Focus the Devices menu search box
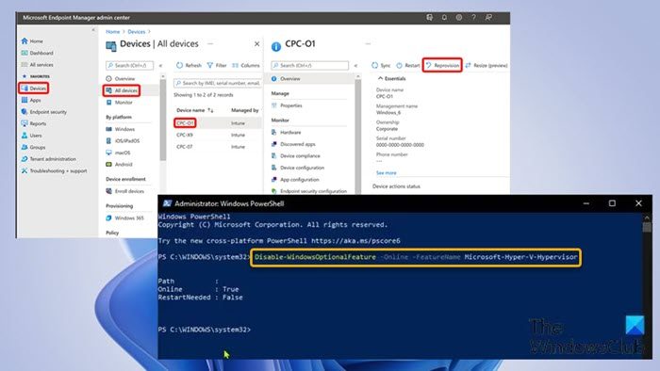The image size is (660, 371). pyautogui.click(x=130, y=65)
